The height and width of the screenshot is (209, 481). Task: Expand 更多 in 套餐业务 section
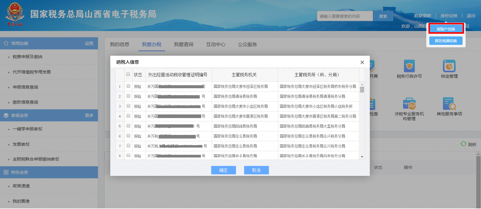tap(89, 115)
